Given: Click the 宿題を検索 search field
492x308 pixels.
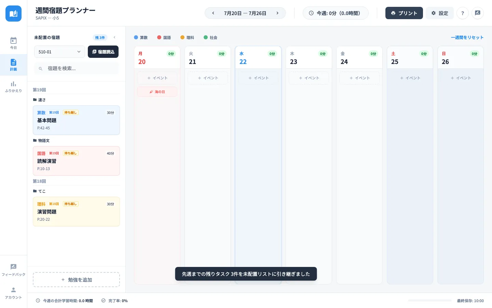Looking at the screenshot, I should click(77, 68).
